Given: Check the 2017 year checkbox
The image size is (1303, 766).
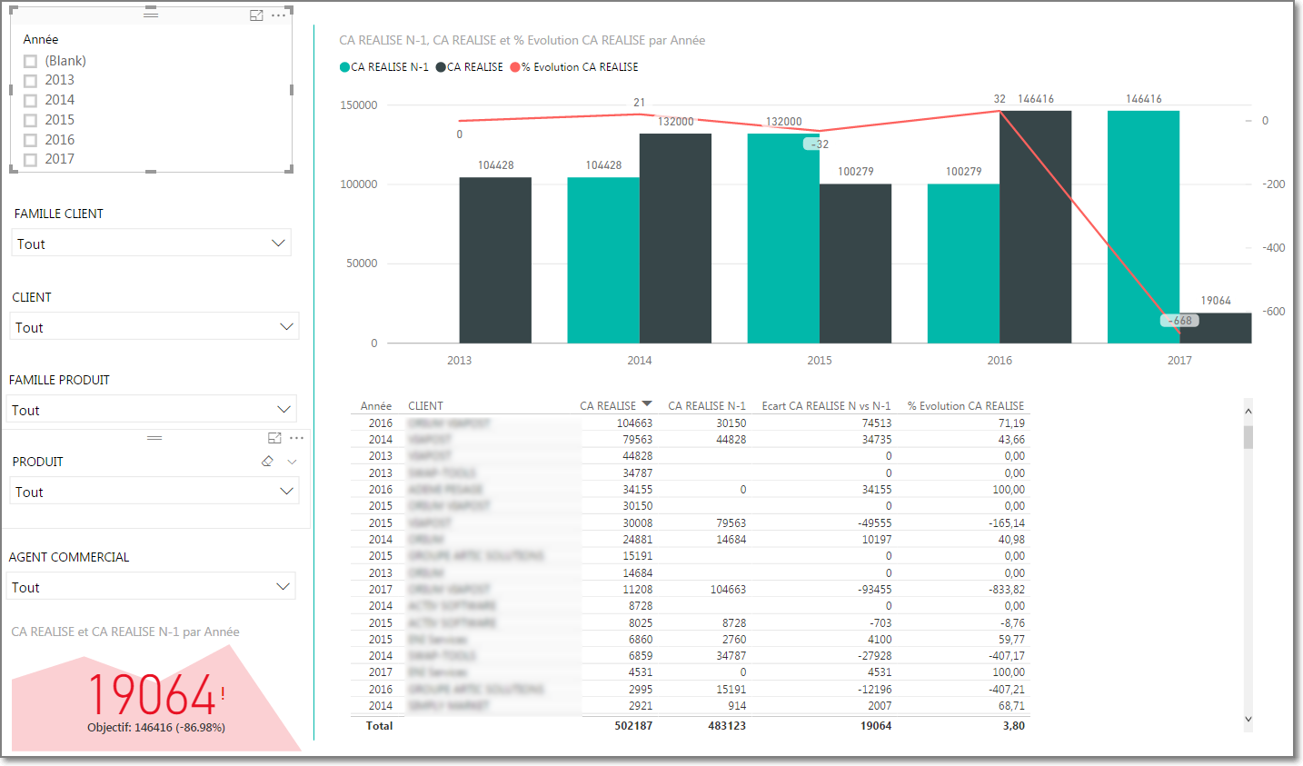Looking at the screenshot, I should [30, 160].
